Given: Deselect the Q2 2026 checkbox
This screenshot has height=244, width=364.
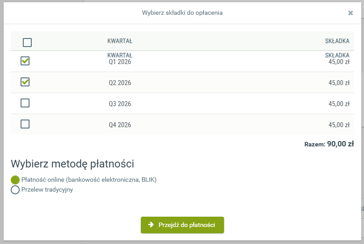Looking at the screenshot, I should click(25, 82).
